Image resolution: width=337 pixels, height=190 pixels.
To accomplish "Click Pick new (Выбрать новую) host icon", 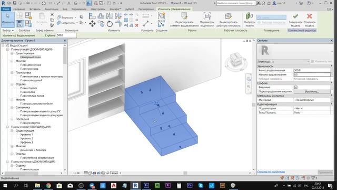I will point(249,20).
